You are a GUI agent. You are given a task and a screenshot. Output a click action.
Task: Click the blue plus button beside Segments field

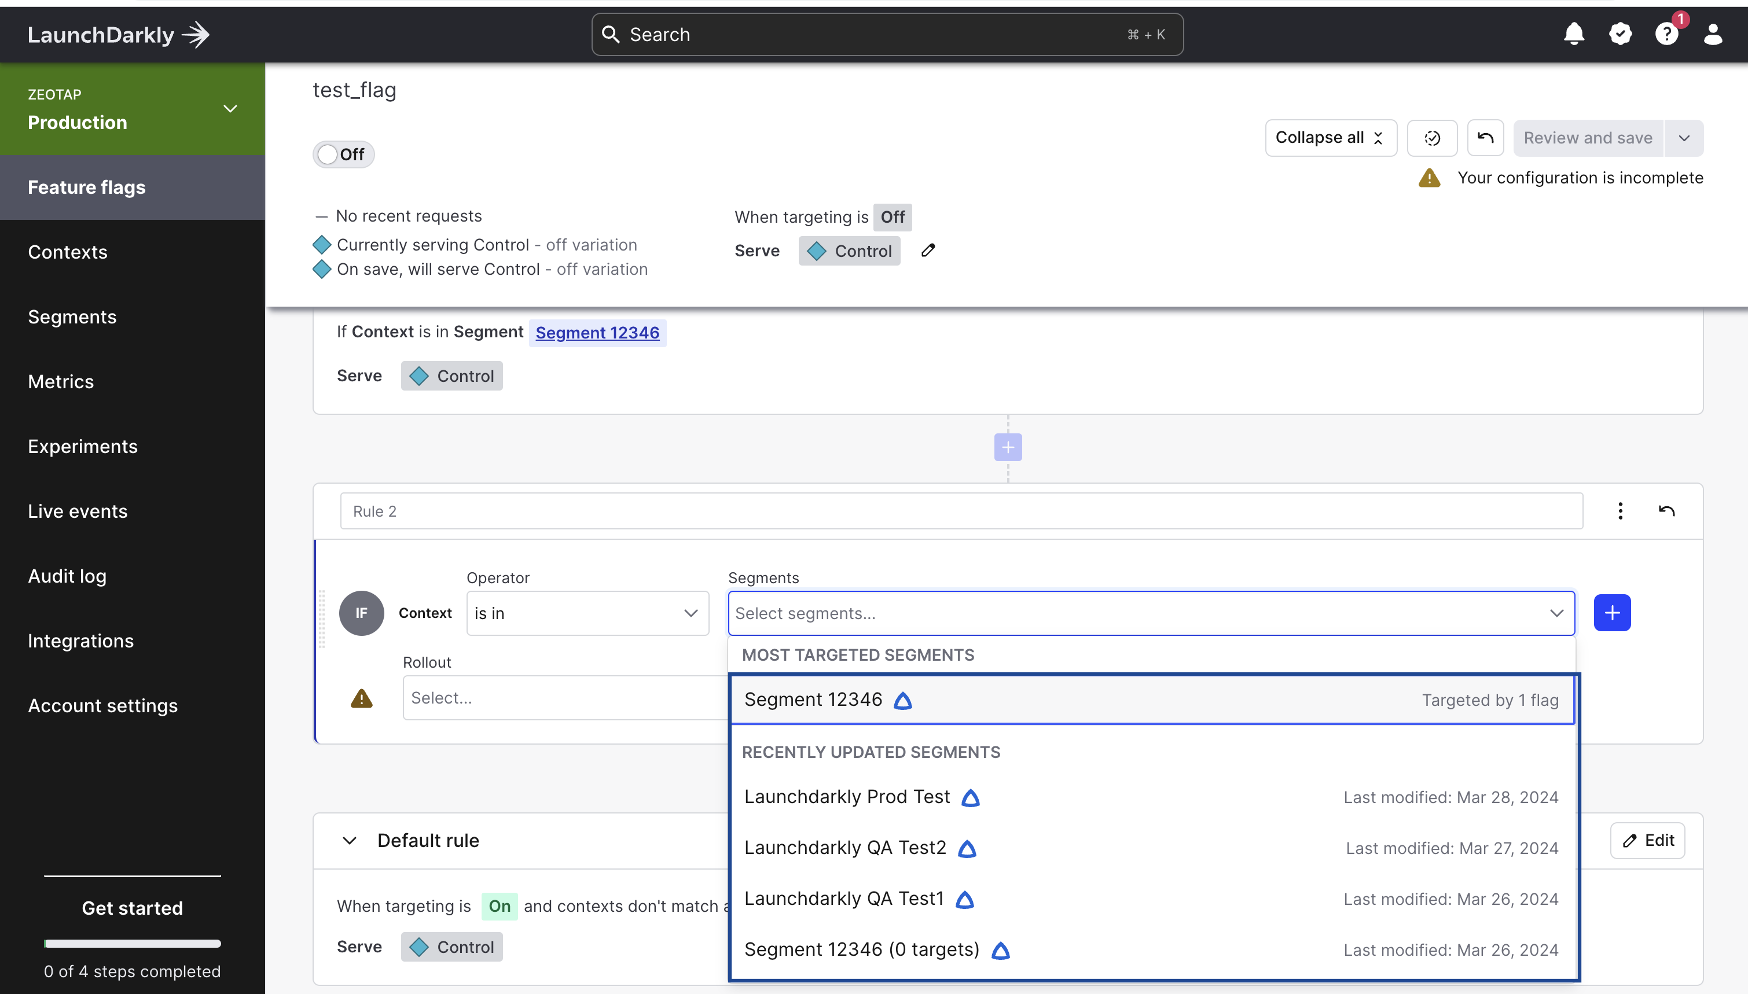pyautogui.click(x=1612, y=612)
